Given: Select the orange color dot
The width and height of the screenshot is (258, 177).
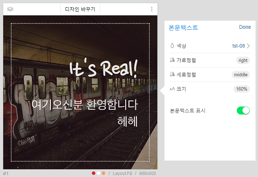Looking at the screenshot, I should point(103,173).
